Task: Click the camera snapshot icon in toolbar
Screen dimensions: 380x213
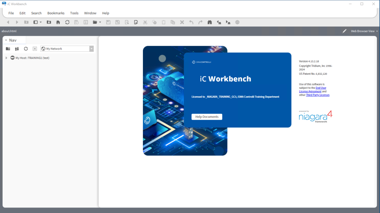Action: [49, 22]
